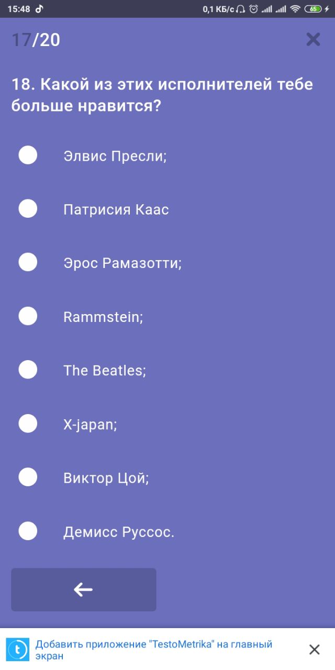
Task: Tap the Rammstein answer text label
Action: [103, 317]
